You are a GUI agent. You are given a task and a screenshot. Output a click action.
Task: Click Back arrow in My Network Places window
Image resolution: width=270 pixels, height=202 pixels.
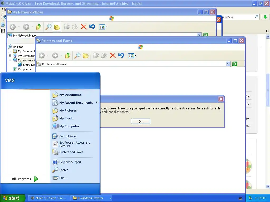13,27
